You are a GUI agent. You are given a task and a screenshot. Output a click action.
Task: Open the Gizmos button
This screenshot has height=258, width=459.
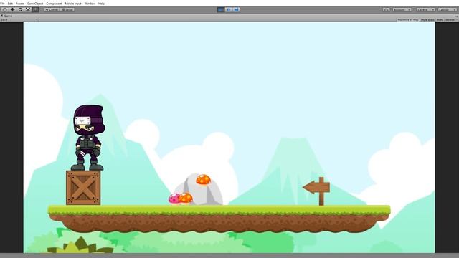tap(450, 19)
